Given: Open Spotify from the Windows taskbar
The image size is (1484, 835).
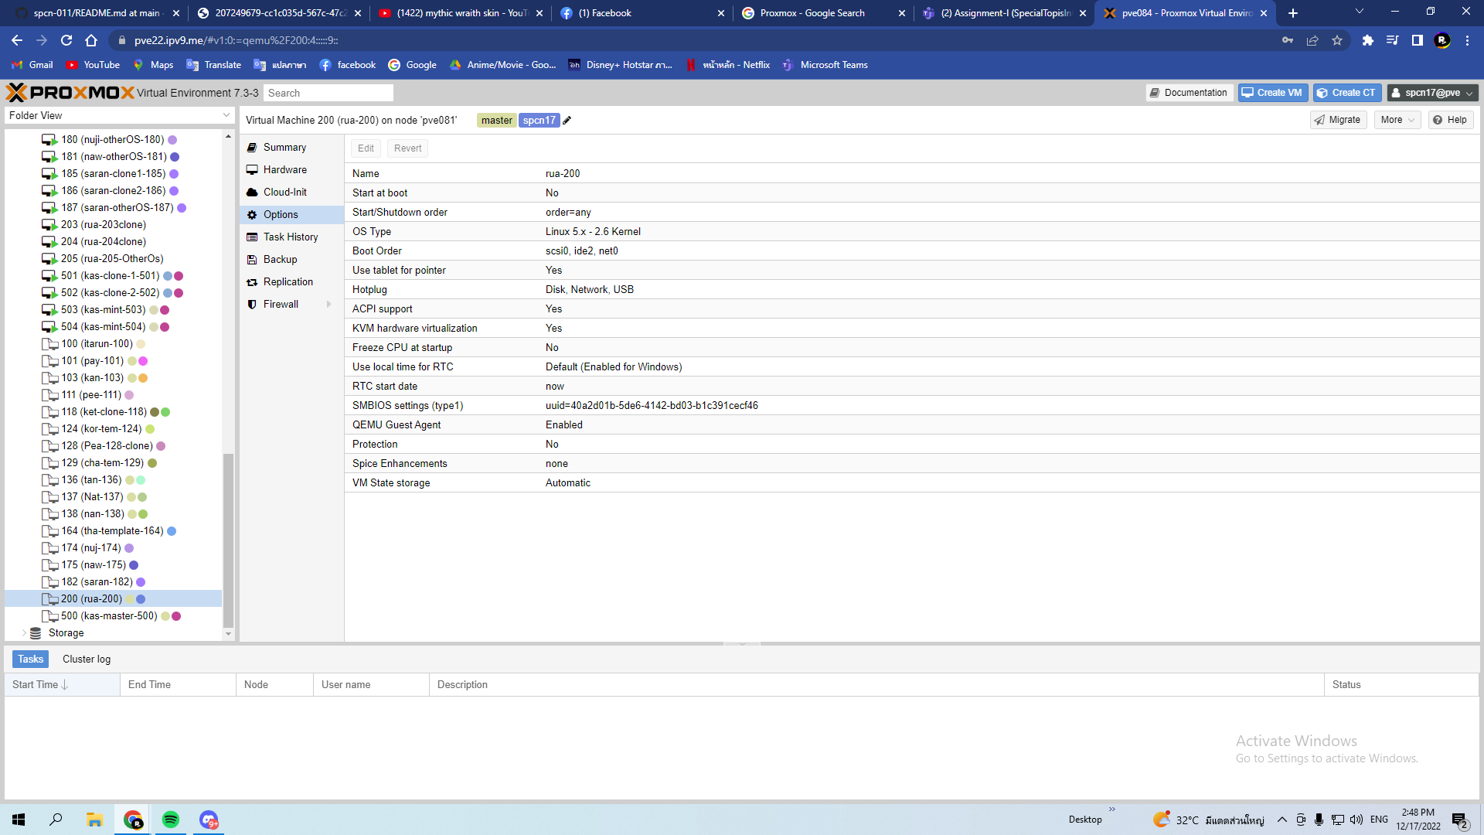Looking at the screenshot, I should pos(171,820).
